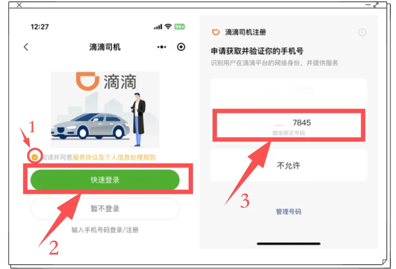Image resolution: width=396 pixels, height=269 pixels.
Task: Open 服务协议及个人信息处理规则 link
Action: click(114, 157)
